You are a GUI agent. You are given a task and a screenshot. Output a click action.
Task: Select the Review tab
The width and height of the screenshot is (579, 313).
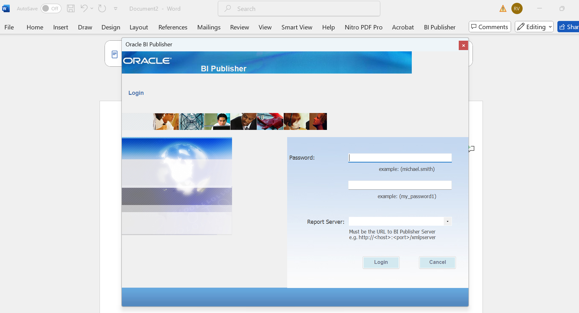tap(240, 27)
